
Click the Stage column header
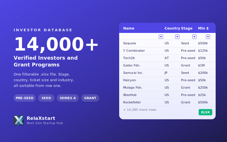pos(187,28)
